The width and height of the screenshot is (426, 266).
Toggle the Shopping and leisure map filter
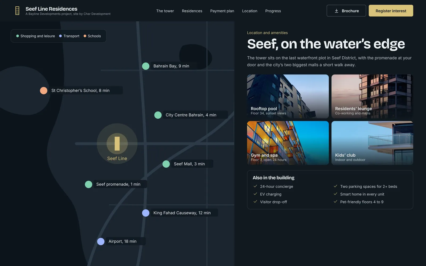tap(35, 36)
